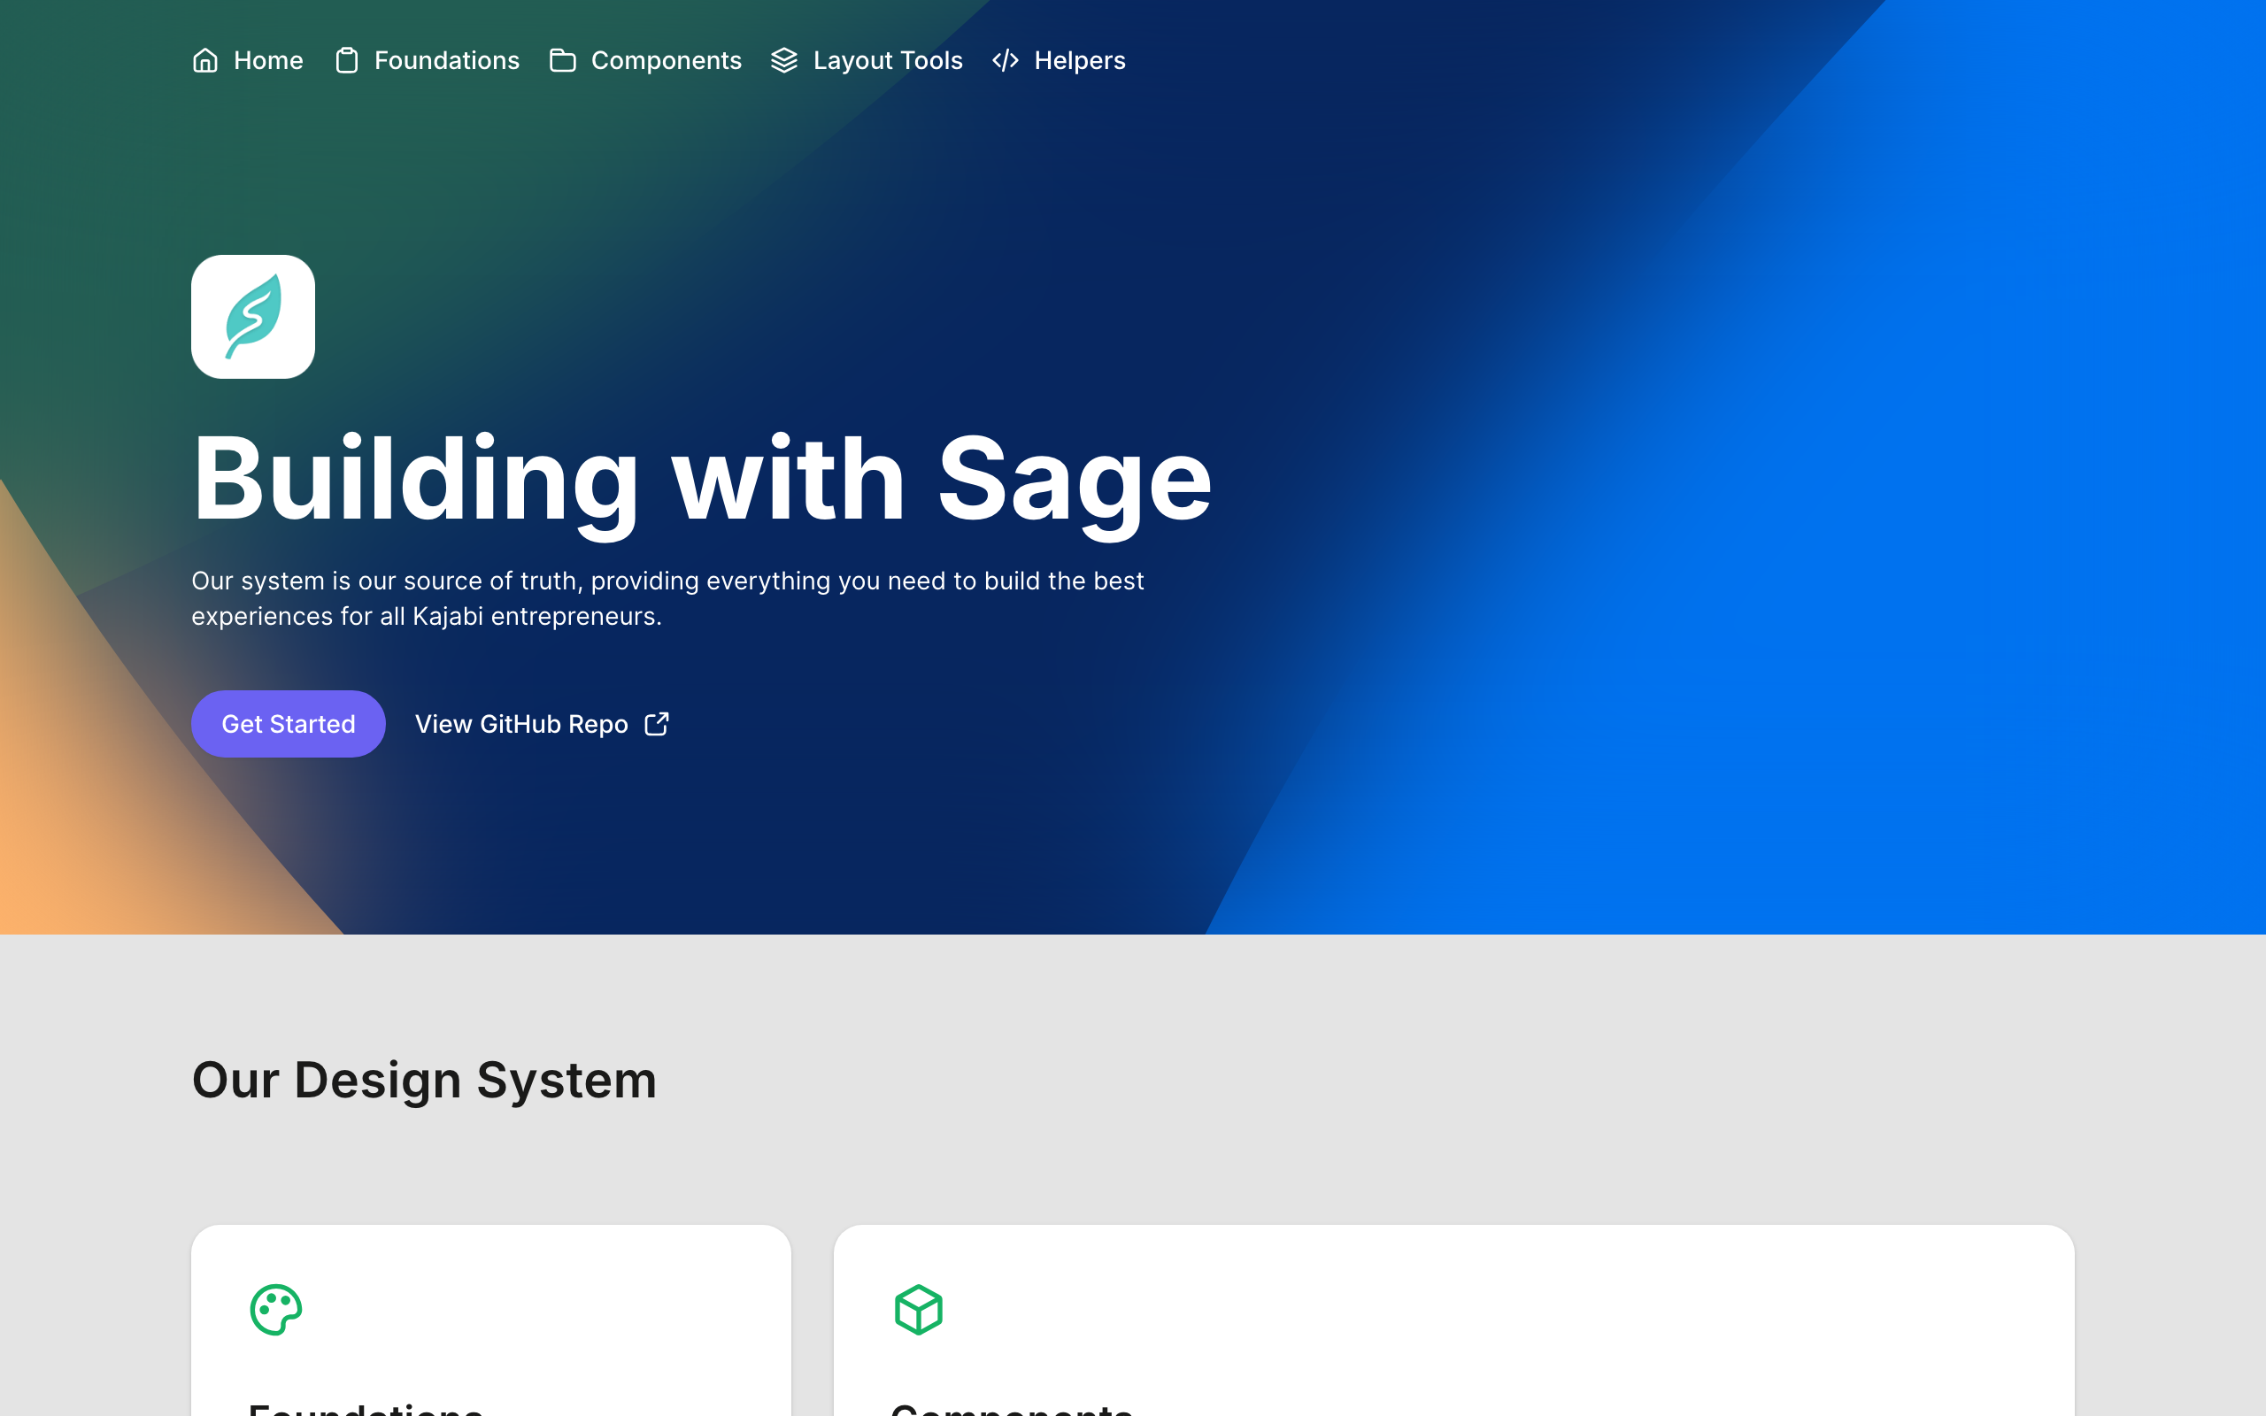Select Layout Tools in the navigation

(867, 61)
